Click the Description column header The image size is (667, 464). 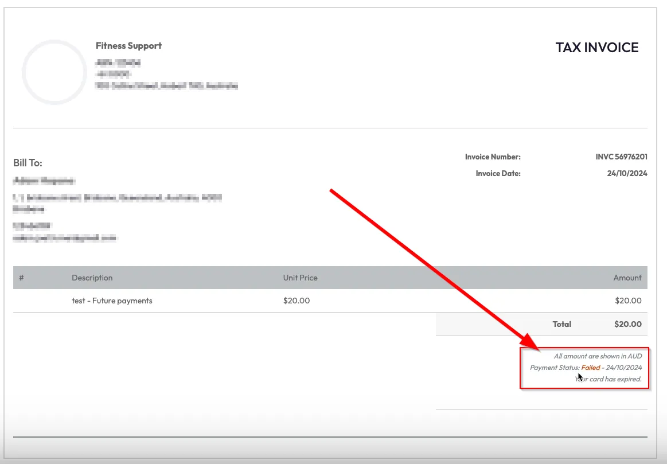click(x=92, y=278)
